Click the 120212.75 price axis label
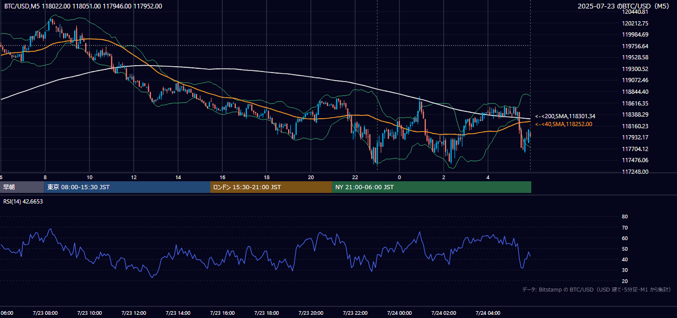The image size is (677, 318). pos(635,23)
